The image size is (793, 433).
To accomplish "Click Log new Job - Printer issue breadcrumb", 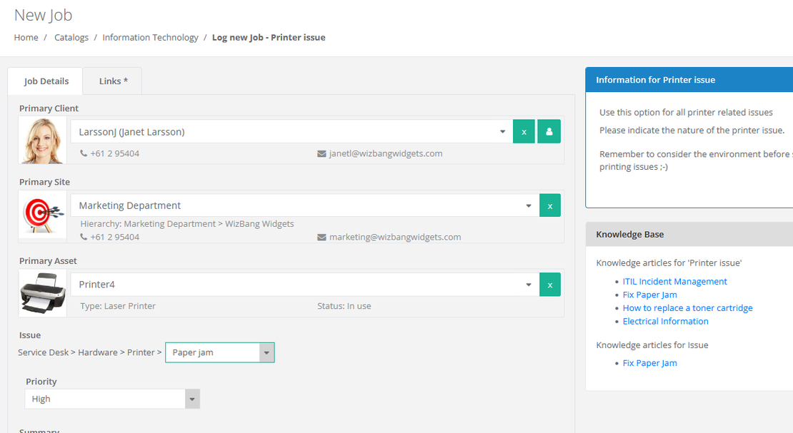I will tap(269, 37).
